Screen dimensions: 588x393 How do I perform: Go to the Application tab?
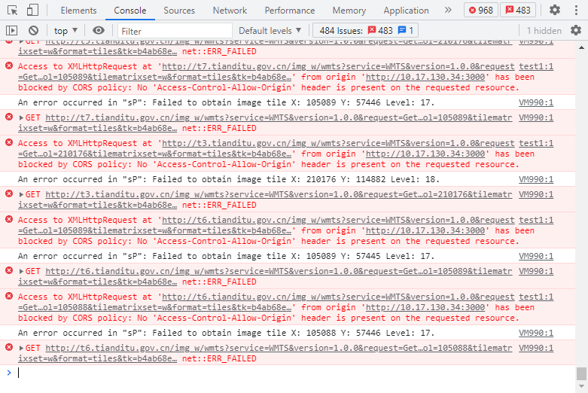point(406,11)
